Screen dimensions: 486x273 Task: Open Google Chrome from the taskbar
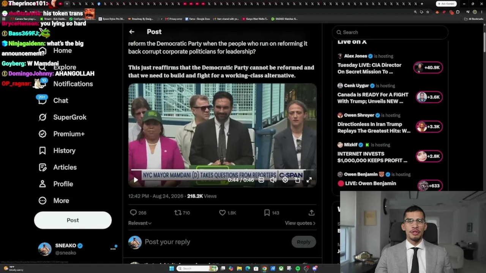264,268
